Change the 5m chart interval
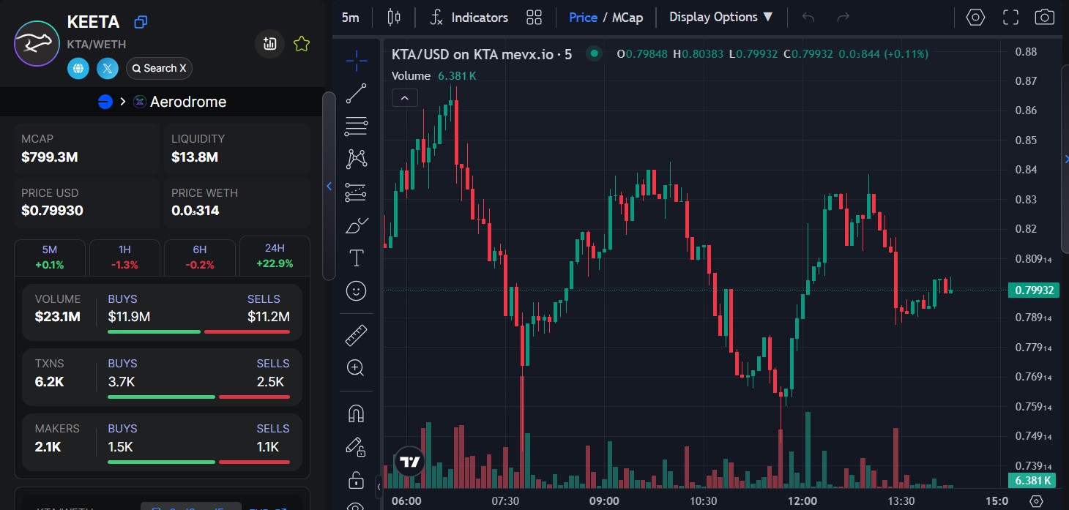The height and width of the screenshot is (510, 1069). [x=351, y=18]
